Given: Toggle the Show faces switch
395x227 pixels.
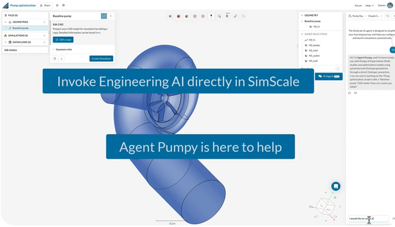Looking at the screenshot, I should (338, 69).
